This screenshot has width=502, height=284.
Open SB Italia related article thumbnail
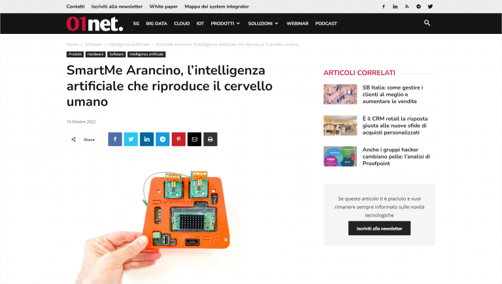point(341,95)
